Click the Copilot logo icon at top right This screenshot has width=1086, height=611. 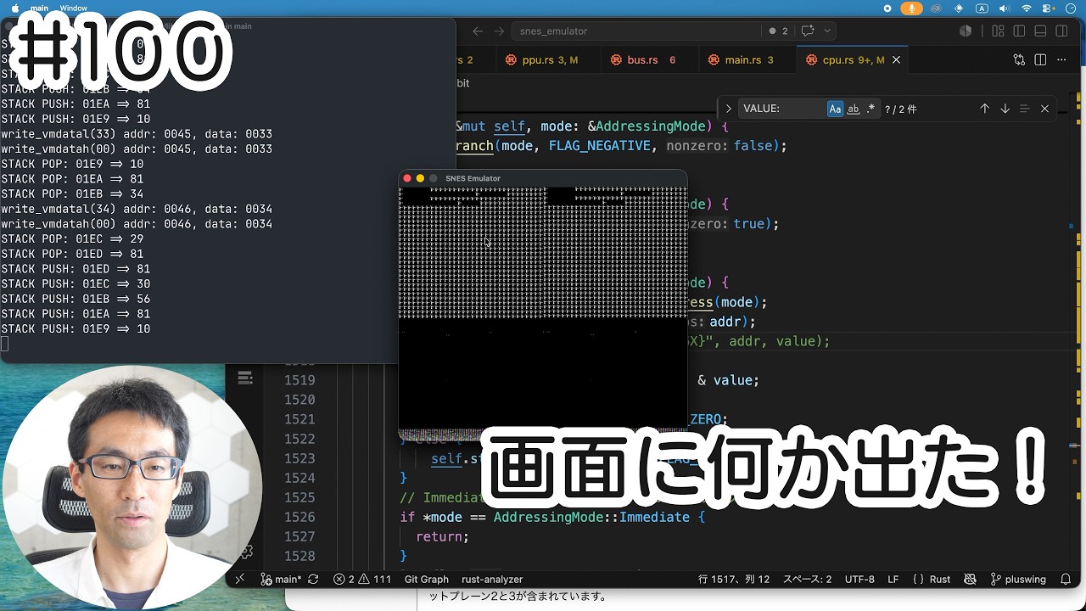966,31
